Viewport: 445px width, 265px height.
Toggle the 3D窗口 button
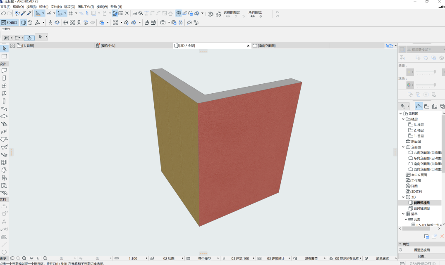pos(10,22)
